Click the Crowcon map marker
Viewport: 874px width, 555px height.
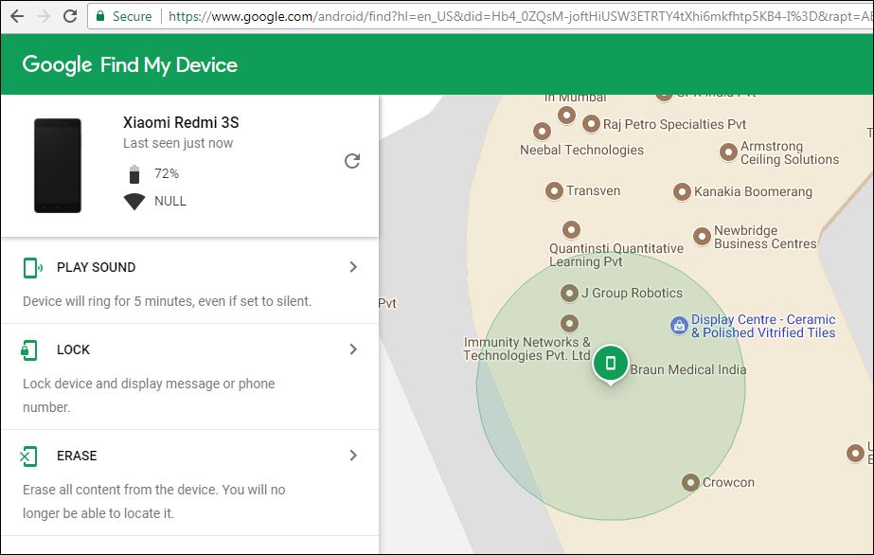click(x=690, y=482)
